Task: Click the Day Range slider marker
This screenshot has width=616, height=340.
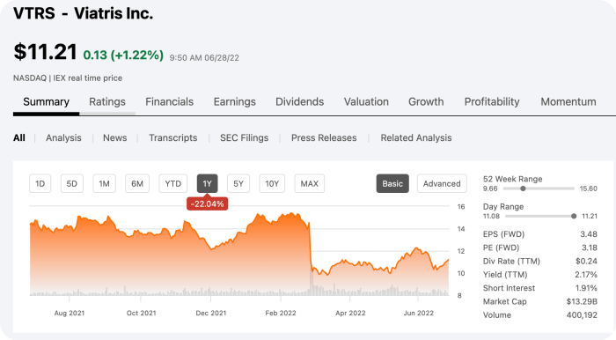Action: coord(574,216)
